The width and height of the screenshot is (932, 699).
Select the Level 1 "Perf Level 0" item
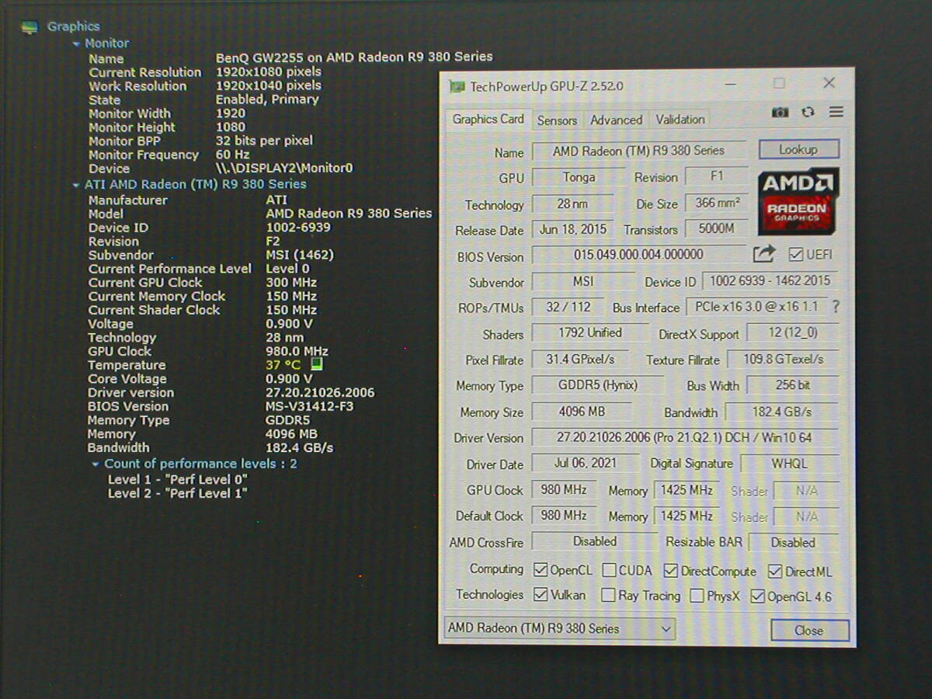[177, 479]
